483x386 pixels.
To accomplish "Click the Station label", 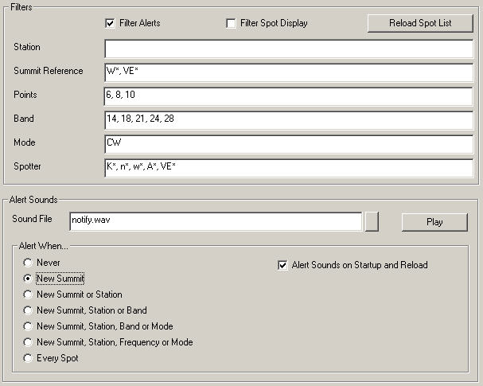I will click(27, 47).
